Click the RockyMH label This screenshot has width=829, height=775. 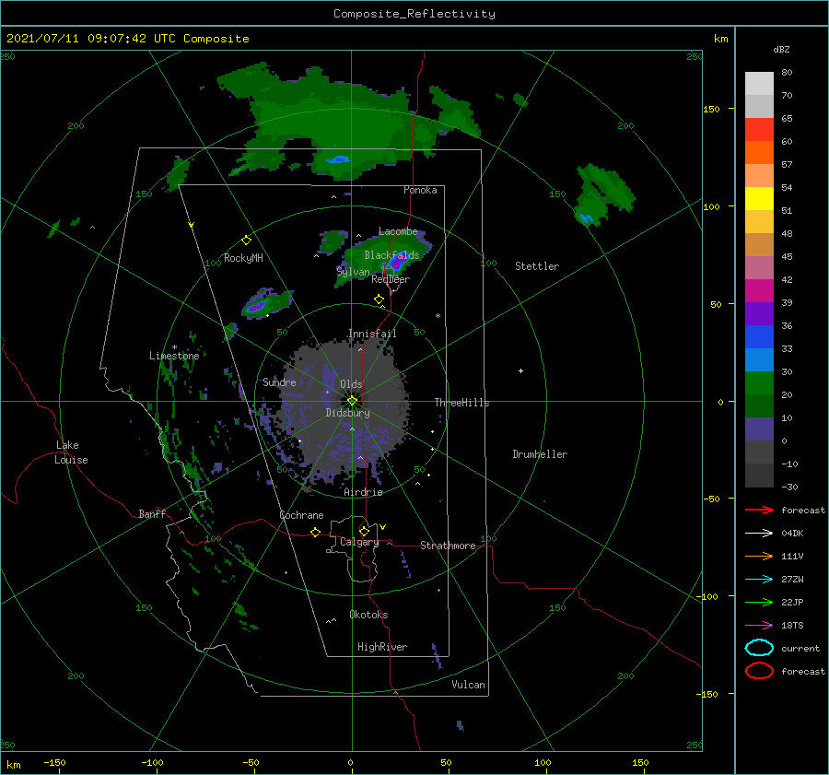tap(243, 258)
